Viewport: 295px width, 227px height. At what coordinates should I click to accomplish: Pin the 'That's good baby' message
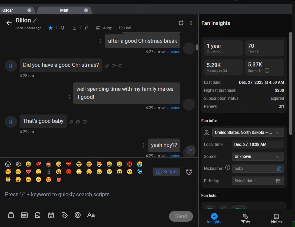pyautogui.click(x=71, y=122)
